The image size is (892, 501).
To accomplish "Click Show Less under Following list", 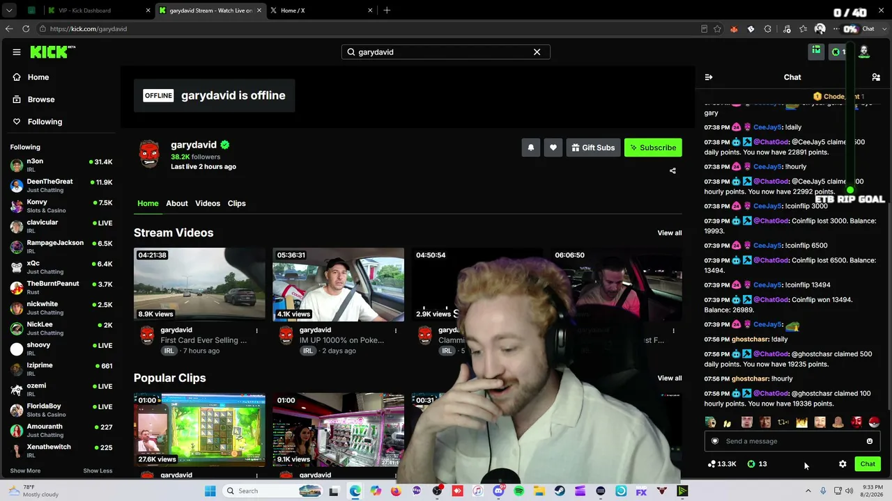I will tap(98, 471).
